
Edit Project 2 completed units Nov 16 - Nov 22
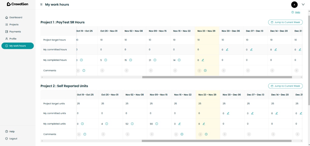click(180, 124)
